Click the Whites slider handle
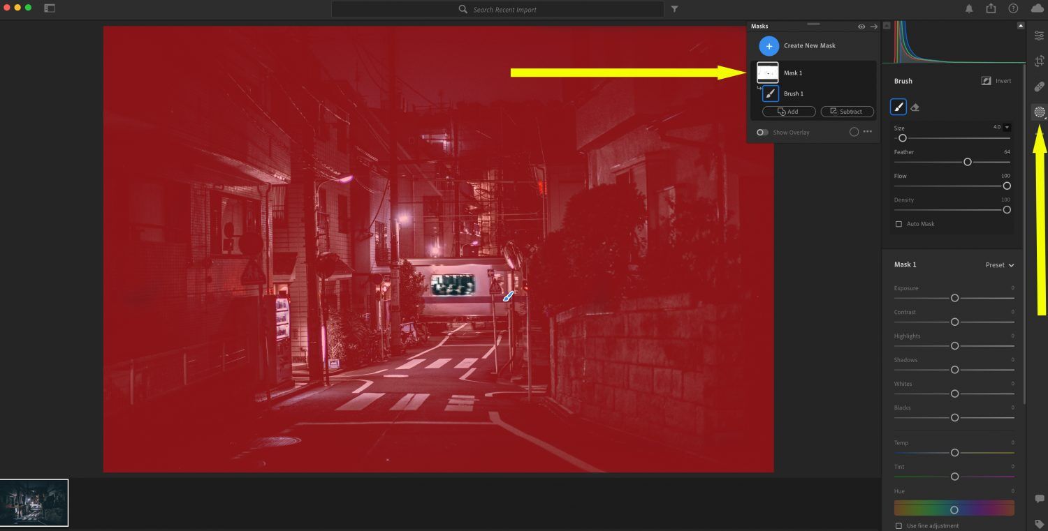The image size is (1048, 531). click(x=954, y=394)
